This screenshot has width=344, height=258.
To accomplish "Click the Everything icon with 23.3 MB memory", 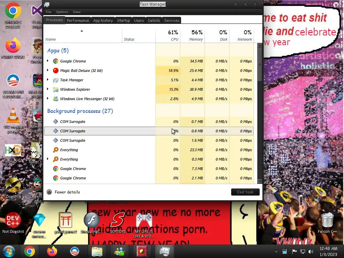I will (56, 150).
